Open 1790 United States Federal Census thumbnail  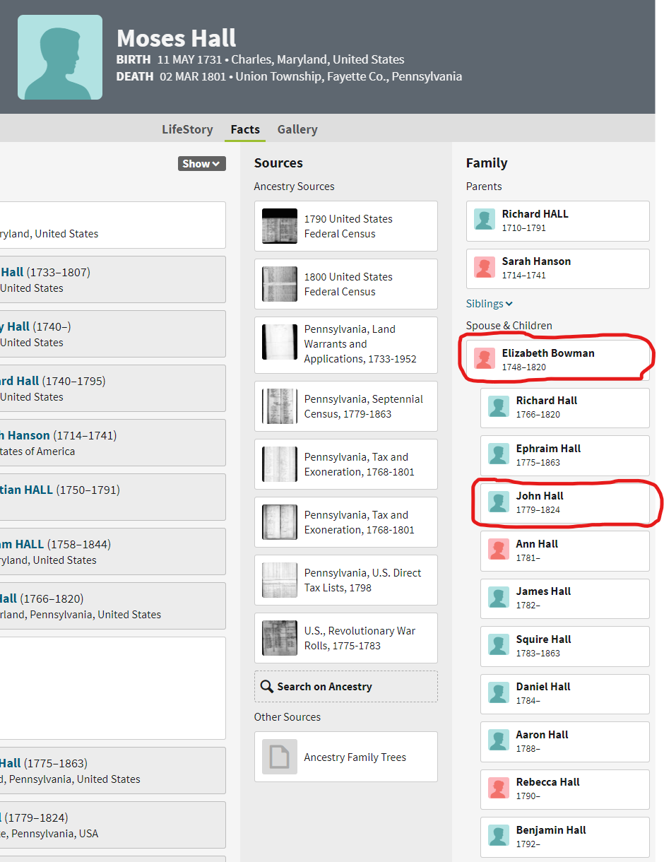pyautogui.click(x=280, y=226)
